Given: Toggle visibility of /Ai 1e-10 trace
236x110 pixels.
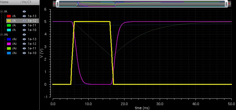Looking at the screenshot, I should coord(24,53).
